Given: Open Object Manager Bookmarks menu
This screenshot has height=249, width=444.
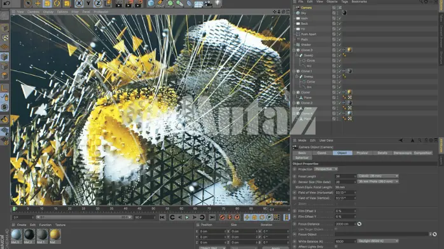Looking at the screenshot, I should click(x=359, y=2).
